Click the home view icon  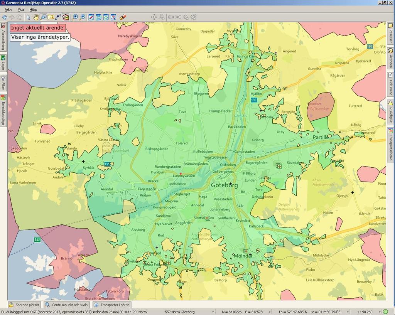tap(19, 17)
